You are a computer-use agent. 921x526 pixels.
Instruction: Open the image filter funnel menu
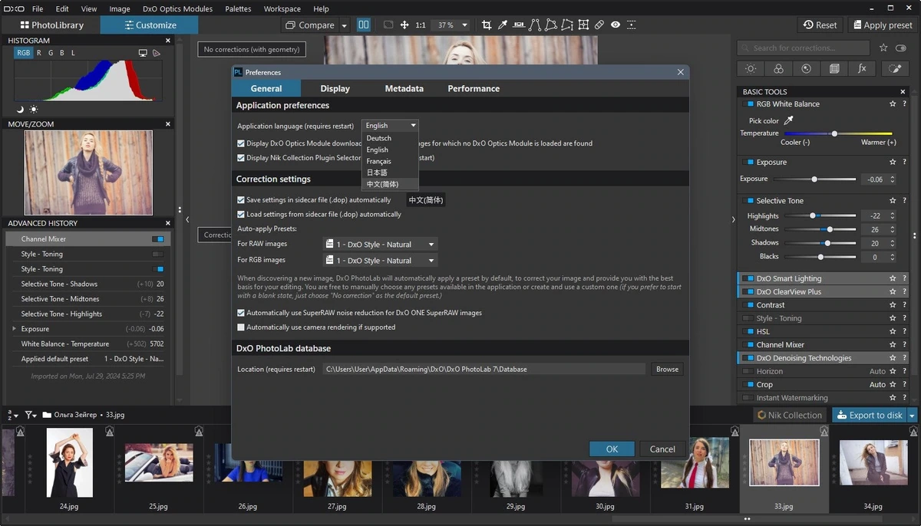click(x=31, y=415)
